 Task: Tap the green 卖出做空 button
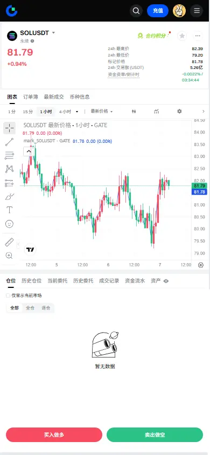tap(155, 435)
